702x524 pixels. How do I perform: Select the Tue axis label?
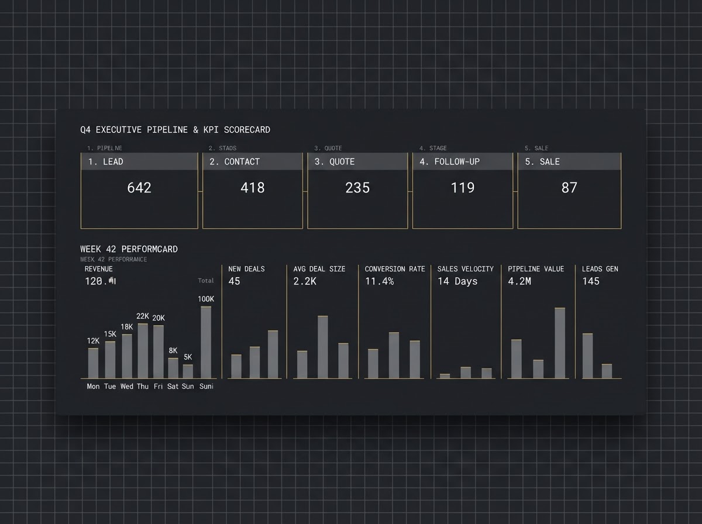(x=110, y=386)
